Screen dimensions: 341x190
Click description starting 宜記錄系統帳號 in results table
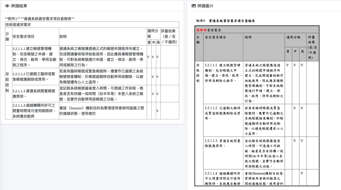[103, 94]
